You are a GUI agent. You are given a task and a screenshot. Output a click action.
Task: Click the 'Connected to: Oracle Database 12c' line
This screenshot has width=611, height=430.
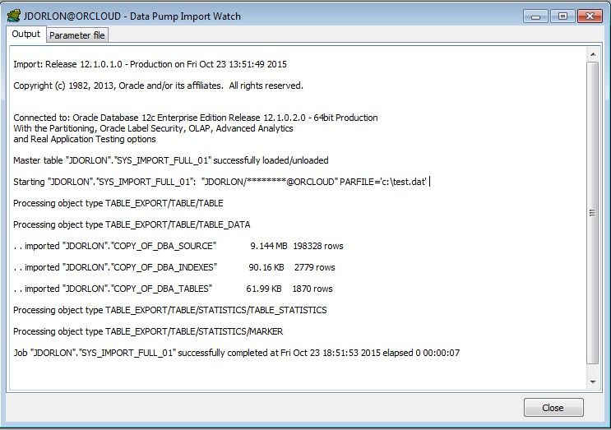click(196, 118)
